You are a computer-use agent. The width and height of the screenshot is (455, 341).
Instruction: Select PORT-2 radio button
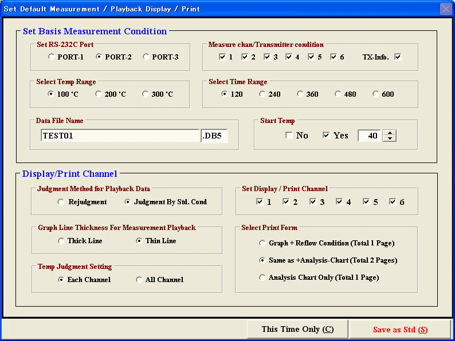point(99,57)
